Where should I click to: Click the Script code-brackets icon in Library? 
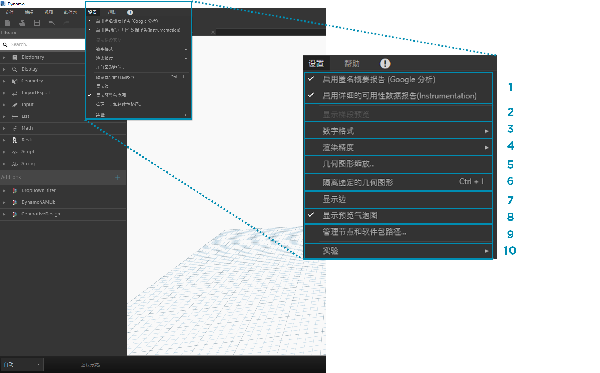pos(15,152)
